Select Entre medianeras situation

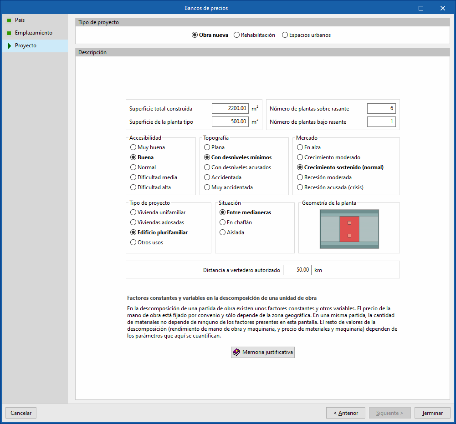245,212
